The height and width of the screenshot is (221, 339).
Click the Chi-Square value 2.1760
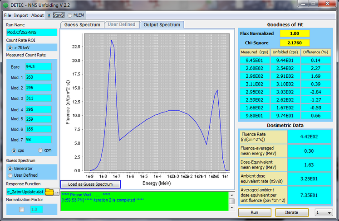point(295,43)
